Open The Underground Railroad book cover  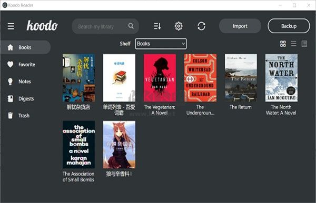[200, 78]
